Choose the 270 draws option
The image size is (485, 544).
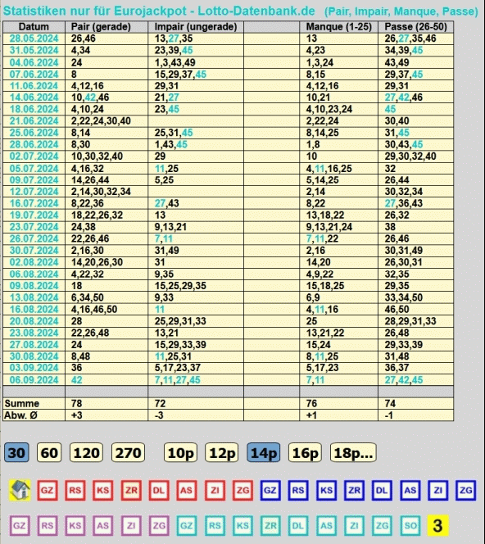click(x=128, y=452)
